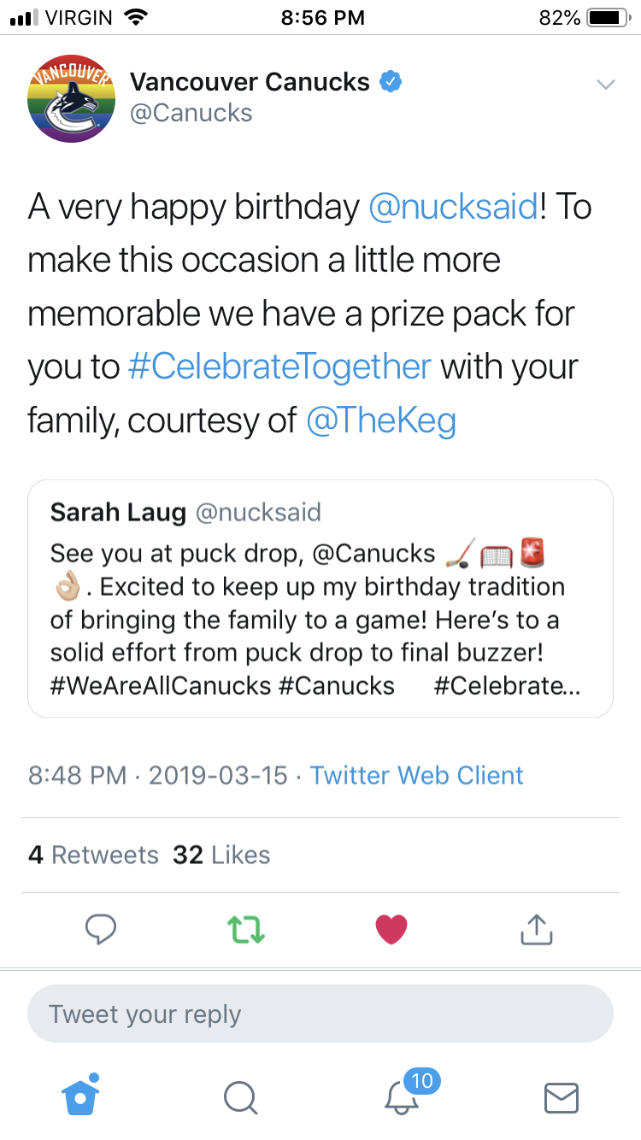This screenshot has width=641, height=1140.
Task: Open the #CelebrateTogether hashtag
Action: [279, 367]
